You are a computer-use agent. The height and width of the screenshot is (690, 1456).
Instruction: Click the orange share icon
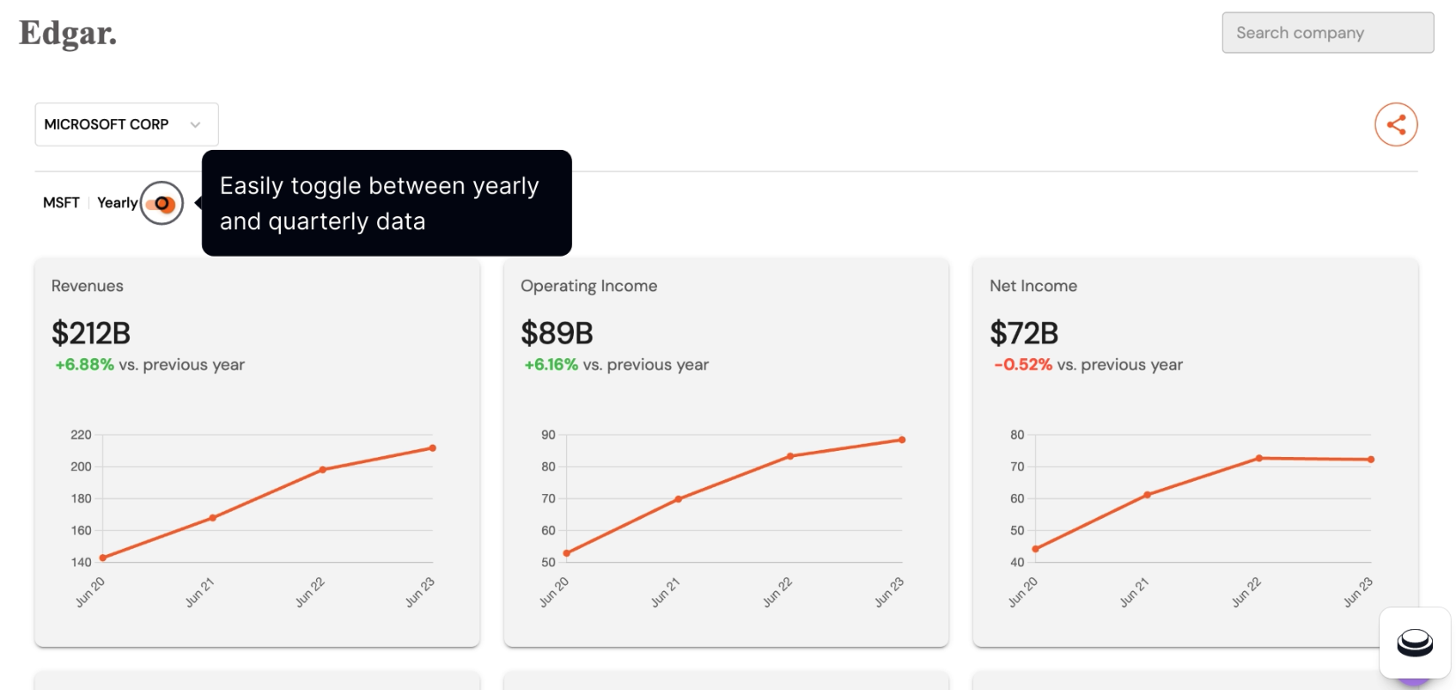point(1396,124)
